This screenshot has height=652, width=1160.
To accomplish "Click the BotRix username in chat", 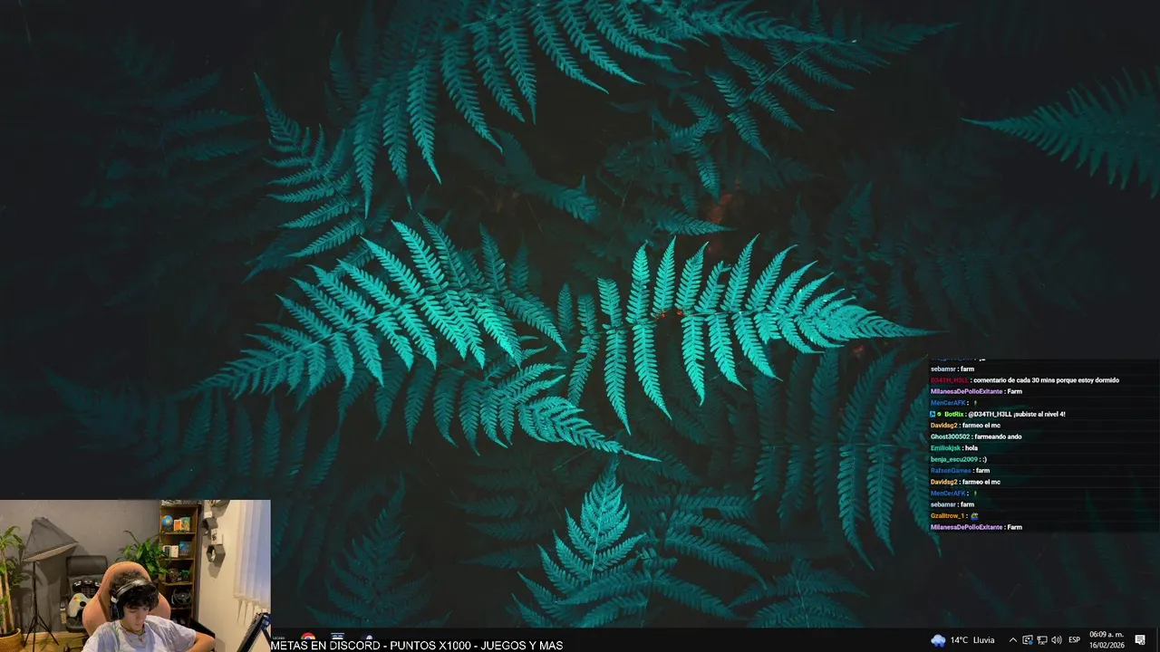I will [953, 414].
